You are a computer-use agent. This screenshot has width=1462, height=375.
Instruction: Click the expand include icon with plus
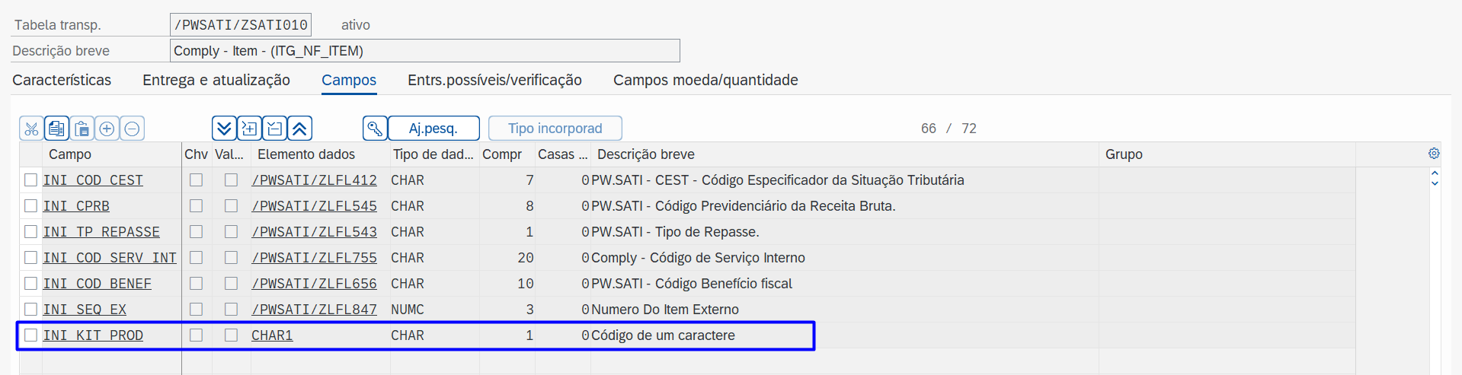point(249,129)
